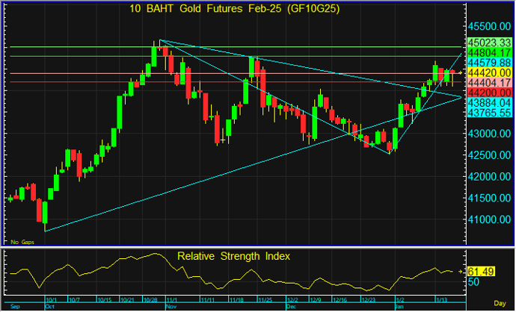Click the Day timeframe label
This screenshot has width=516, height=312.
point(501,306)
